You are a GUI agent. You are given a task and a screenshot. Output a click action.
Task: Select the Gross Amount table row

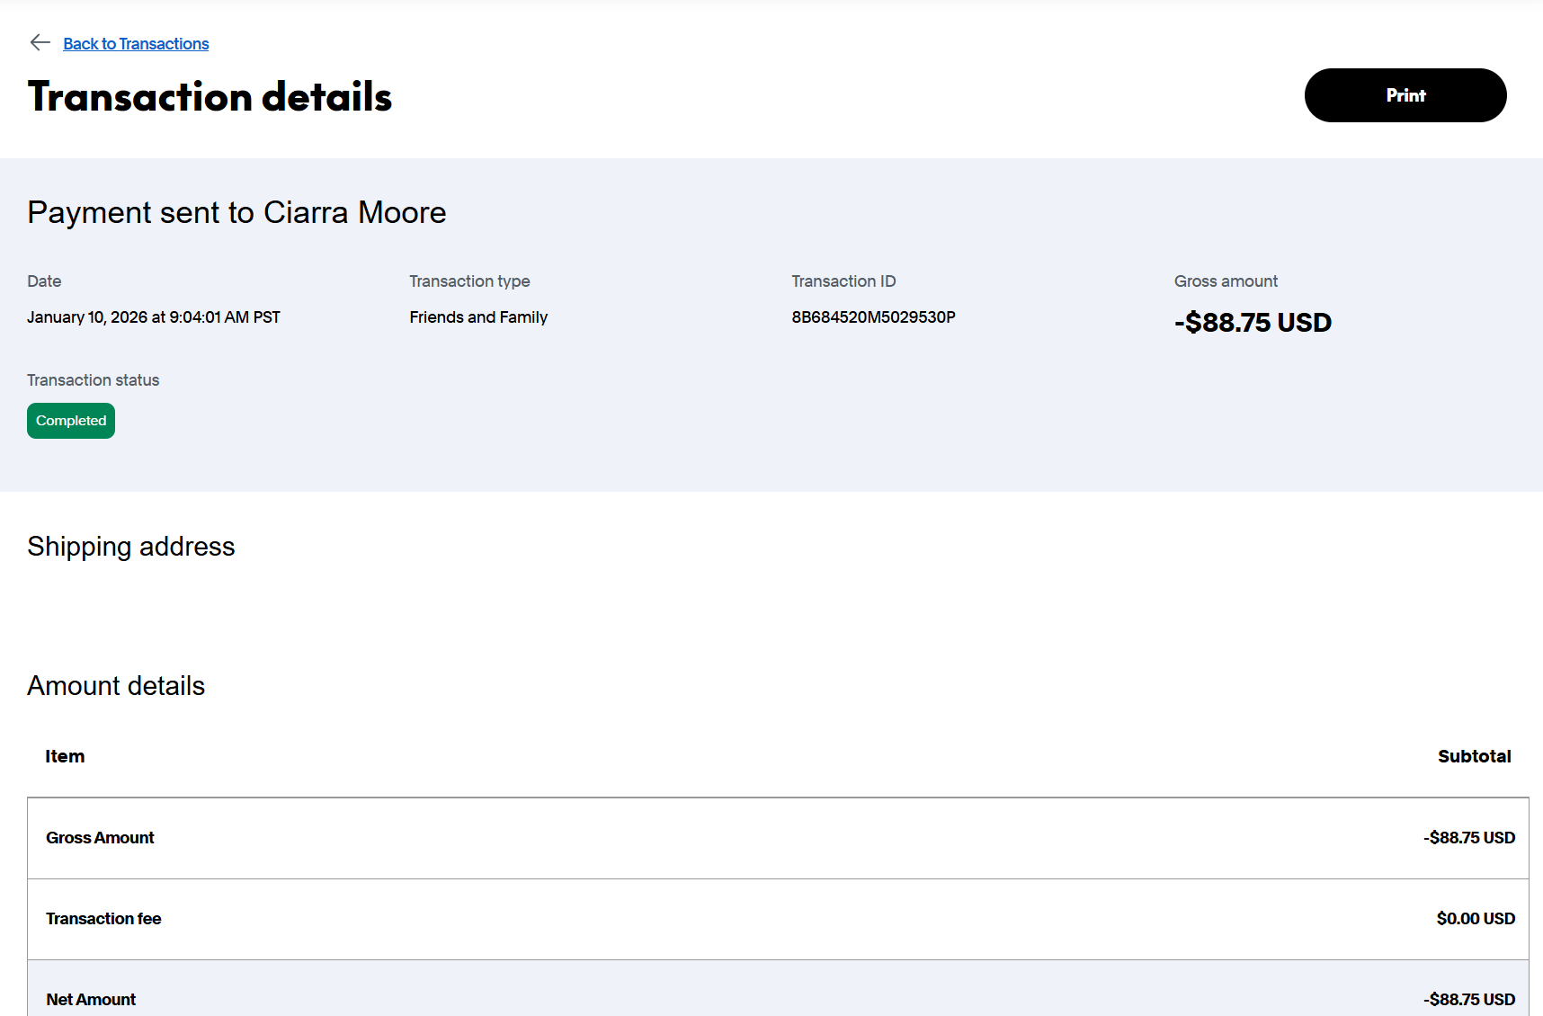point(778,838)
